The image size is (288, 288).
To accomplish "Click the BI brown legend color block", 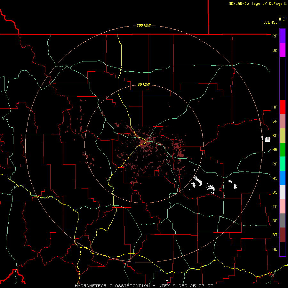I will pos(283,235).
